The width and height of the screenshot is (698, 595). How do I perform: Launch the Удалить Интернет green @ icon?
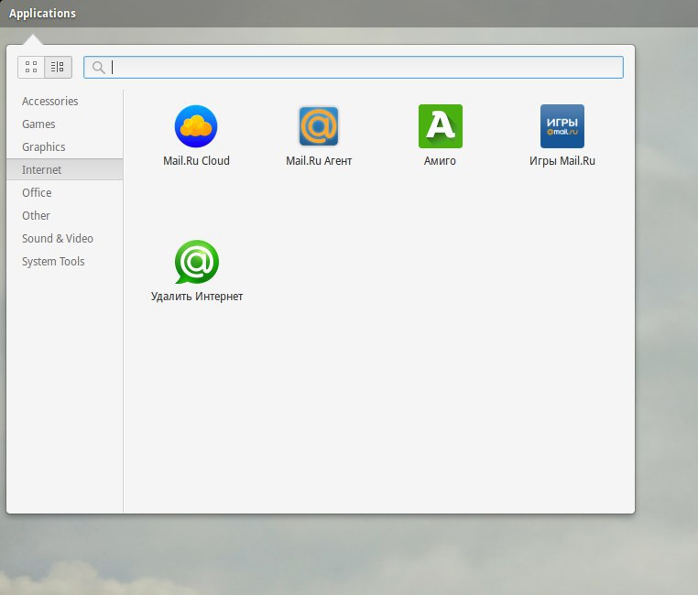(197, 262)
